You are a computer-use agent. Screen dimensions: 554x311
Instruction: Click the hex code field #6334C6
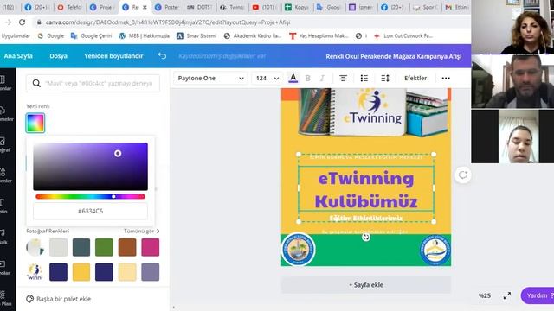pos(90,211)
